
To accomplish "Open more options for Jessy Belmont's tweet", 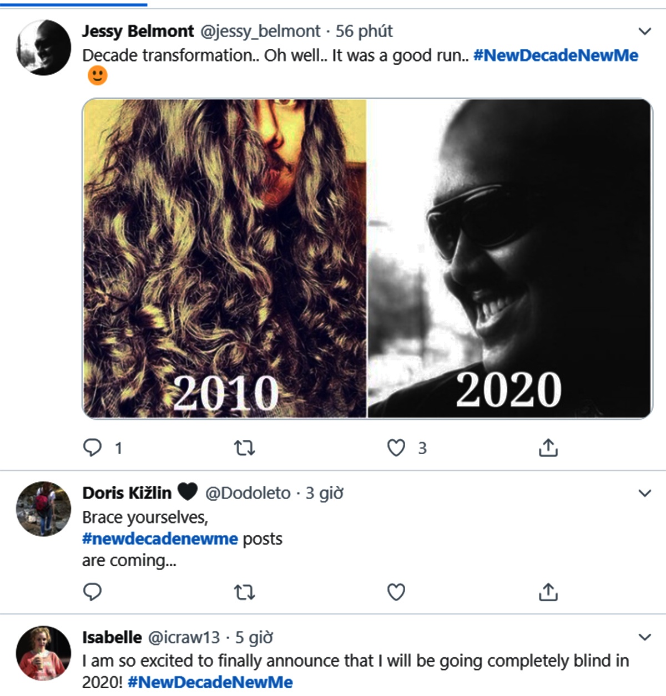I will coord(644,31).
